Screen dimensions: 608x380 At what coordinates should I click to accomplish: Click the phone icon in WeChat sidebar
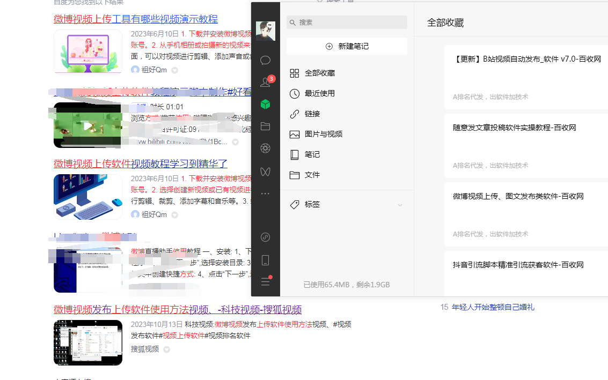coord(265,260)
